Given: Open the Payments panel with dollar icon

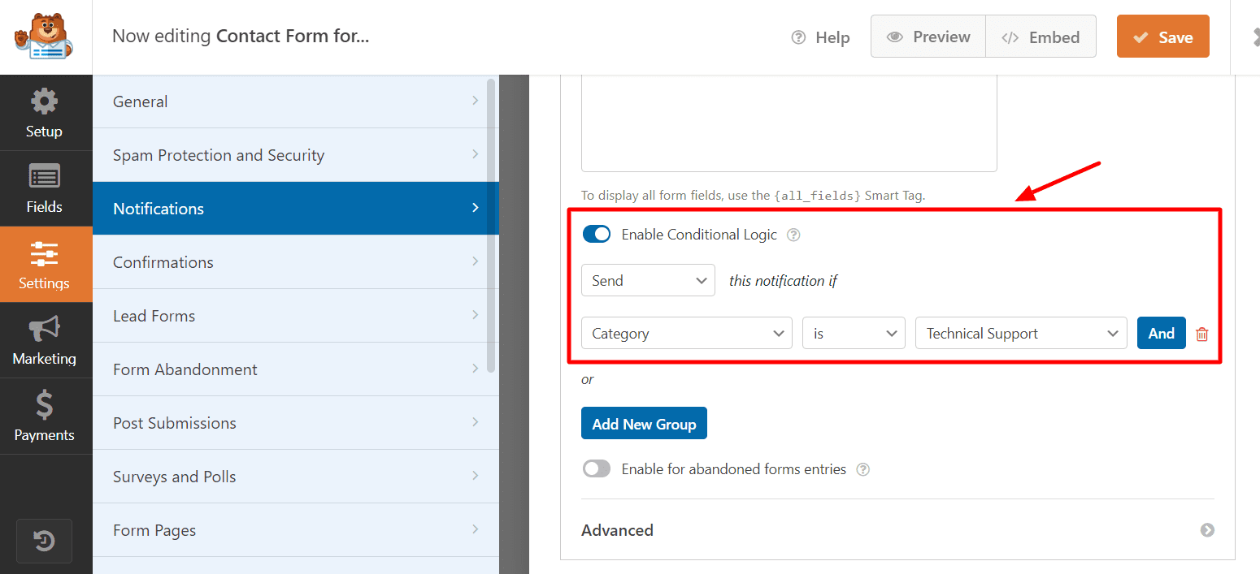Looking at the screenshot, I should [45, 416].
